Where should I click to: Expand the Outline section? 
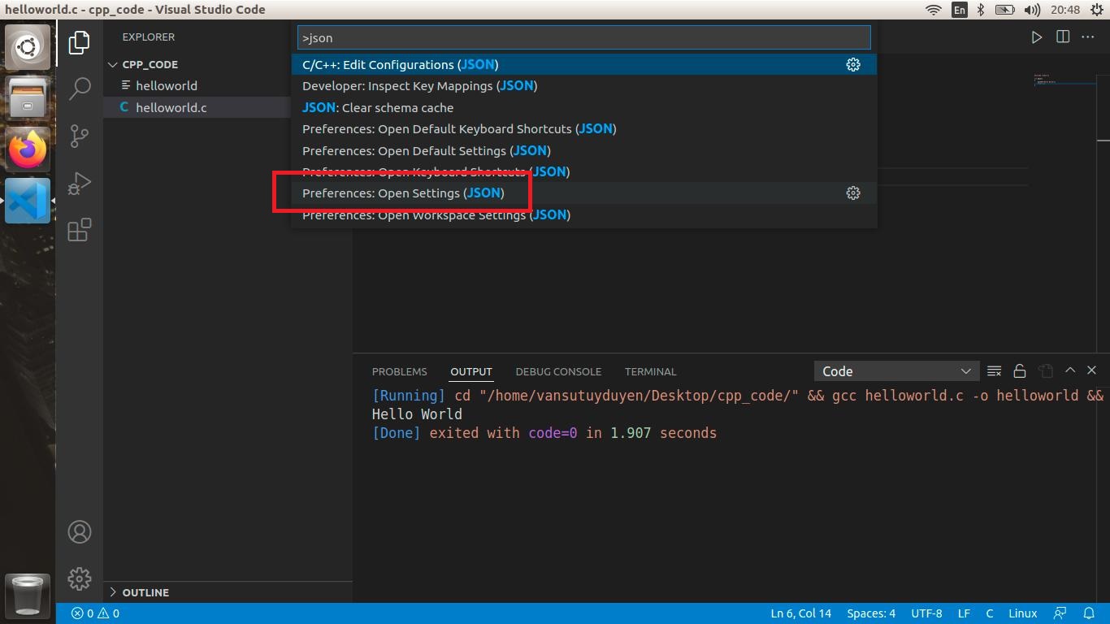point(228,592)
